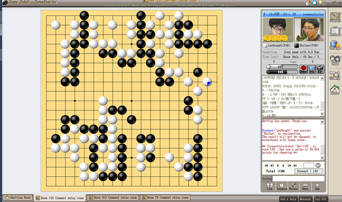Jump to first move of the game
This screenshot has height=202, width=342.
click(x=266, y=166)
